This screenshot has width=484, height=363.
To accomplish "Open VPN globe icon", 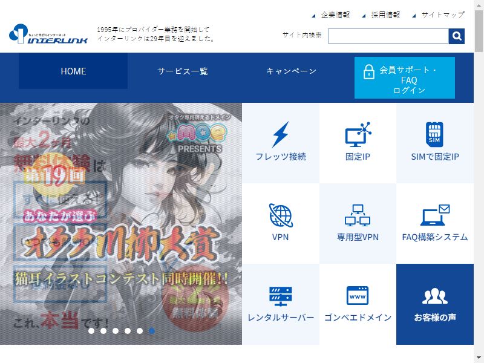I will point(281,215).
